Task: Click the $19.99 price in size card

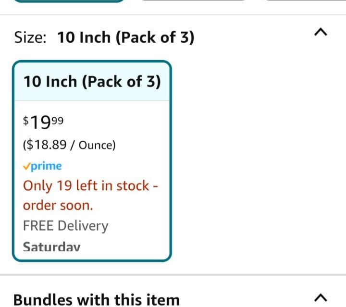Action: click(43, 123)
